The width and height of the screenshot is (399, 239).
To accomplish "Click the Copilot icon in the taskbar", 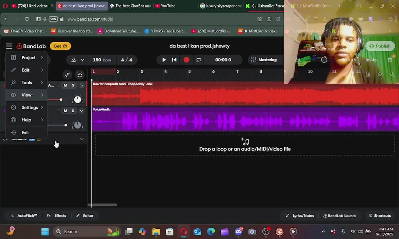I will pos(142,231).
